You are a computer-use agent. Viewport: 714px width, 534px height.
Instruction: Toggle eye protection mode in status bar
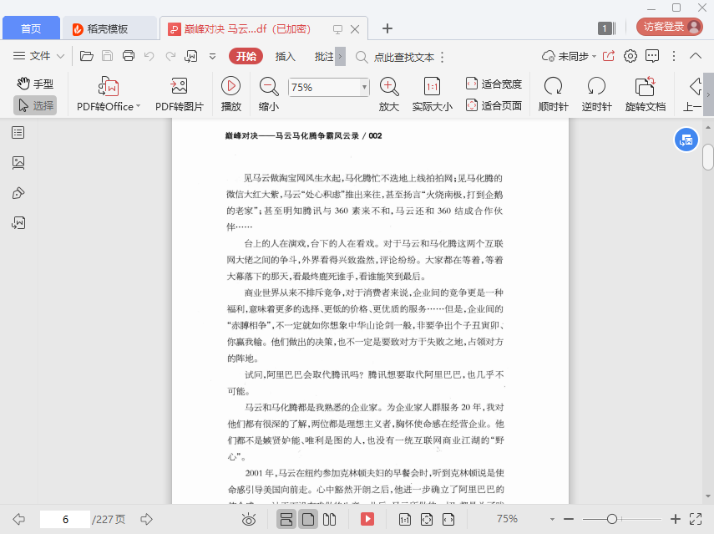click(248, 519)
